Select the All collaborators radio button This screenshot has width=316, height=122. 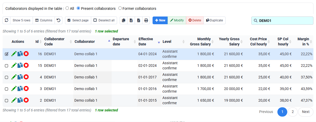point(67,8)
